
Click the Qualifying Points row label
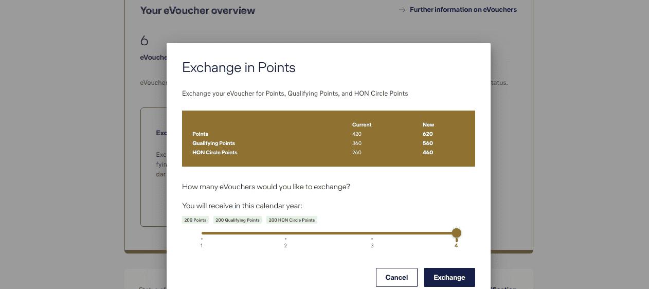(x=213, y=143)
